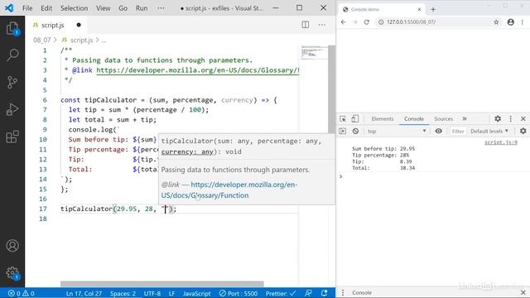Open the feedback icon in status bar

pos(308,293)
